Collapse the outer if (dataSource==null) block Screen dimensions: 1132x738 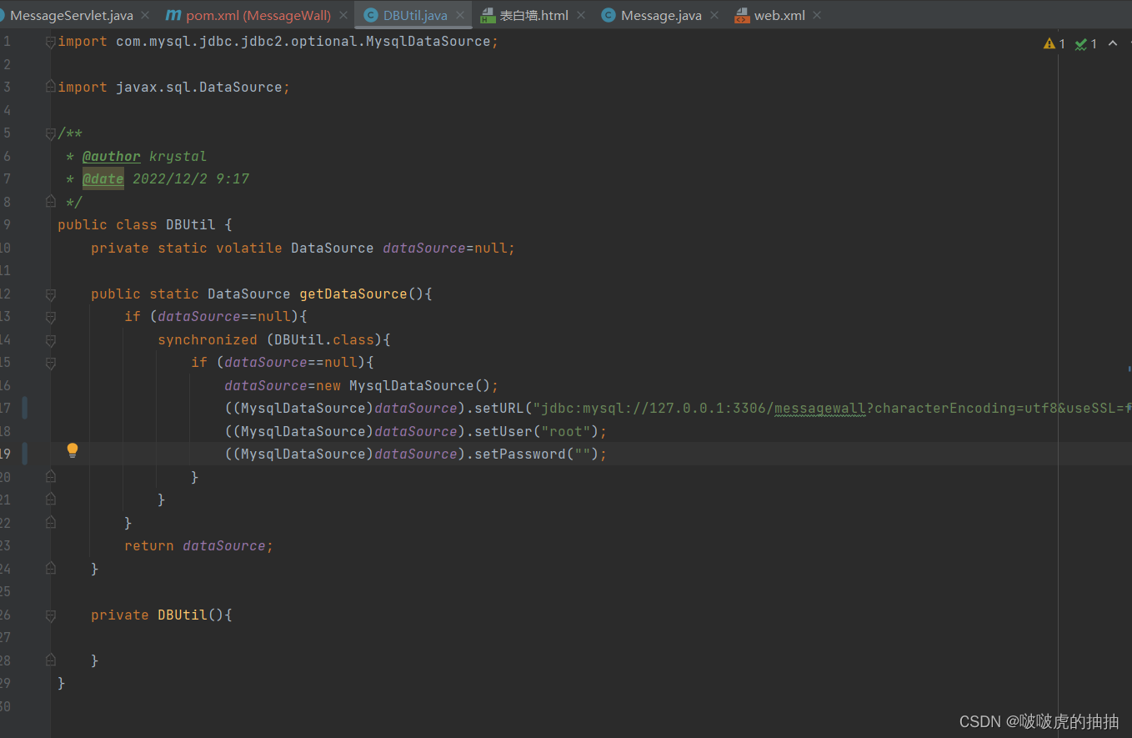click(x=51, y=317)
